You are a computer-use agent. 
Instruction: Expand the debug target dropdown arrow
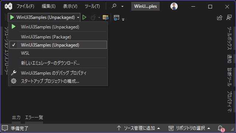[78, 17]
